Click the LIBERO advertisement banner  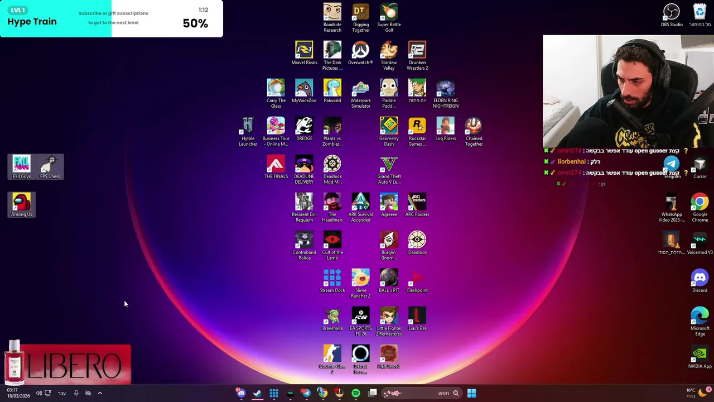click(x=67, y=364)
